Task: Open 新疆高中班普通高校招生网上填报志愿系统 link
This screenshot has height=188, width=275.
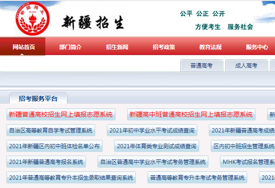Action: (x=191, y=114)
